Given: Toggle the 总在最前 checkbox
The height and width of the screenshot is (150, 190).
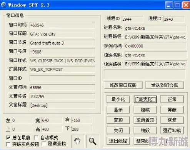Looking at the screenshot, I should [x=8, y=138].
